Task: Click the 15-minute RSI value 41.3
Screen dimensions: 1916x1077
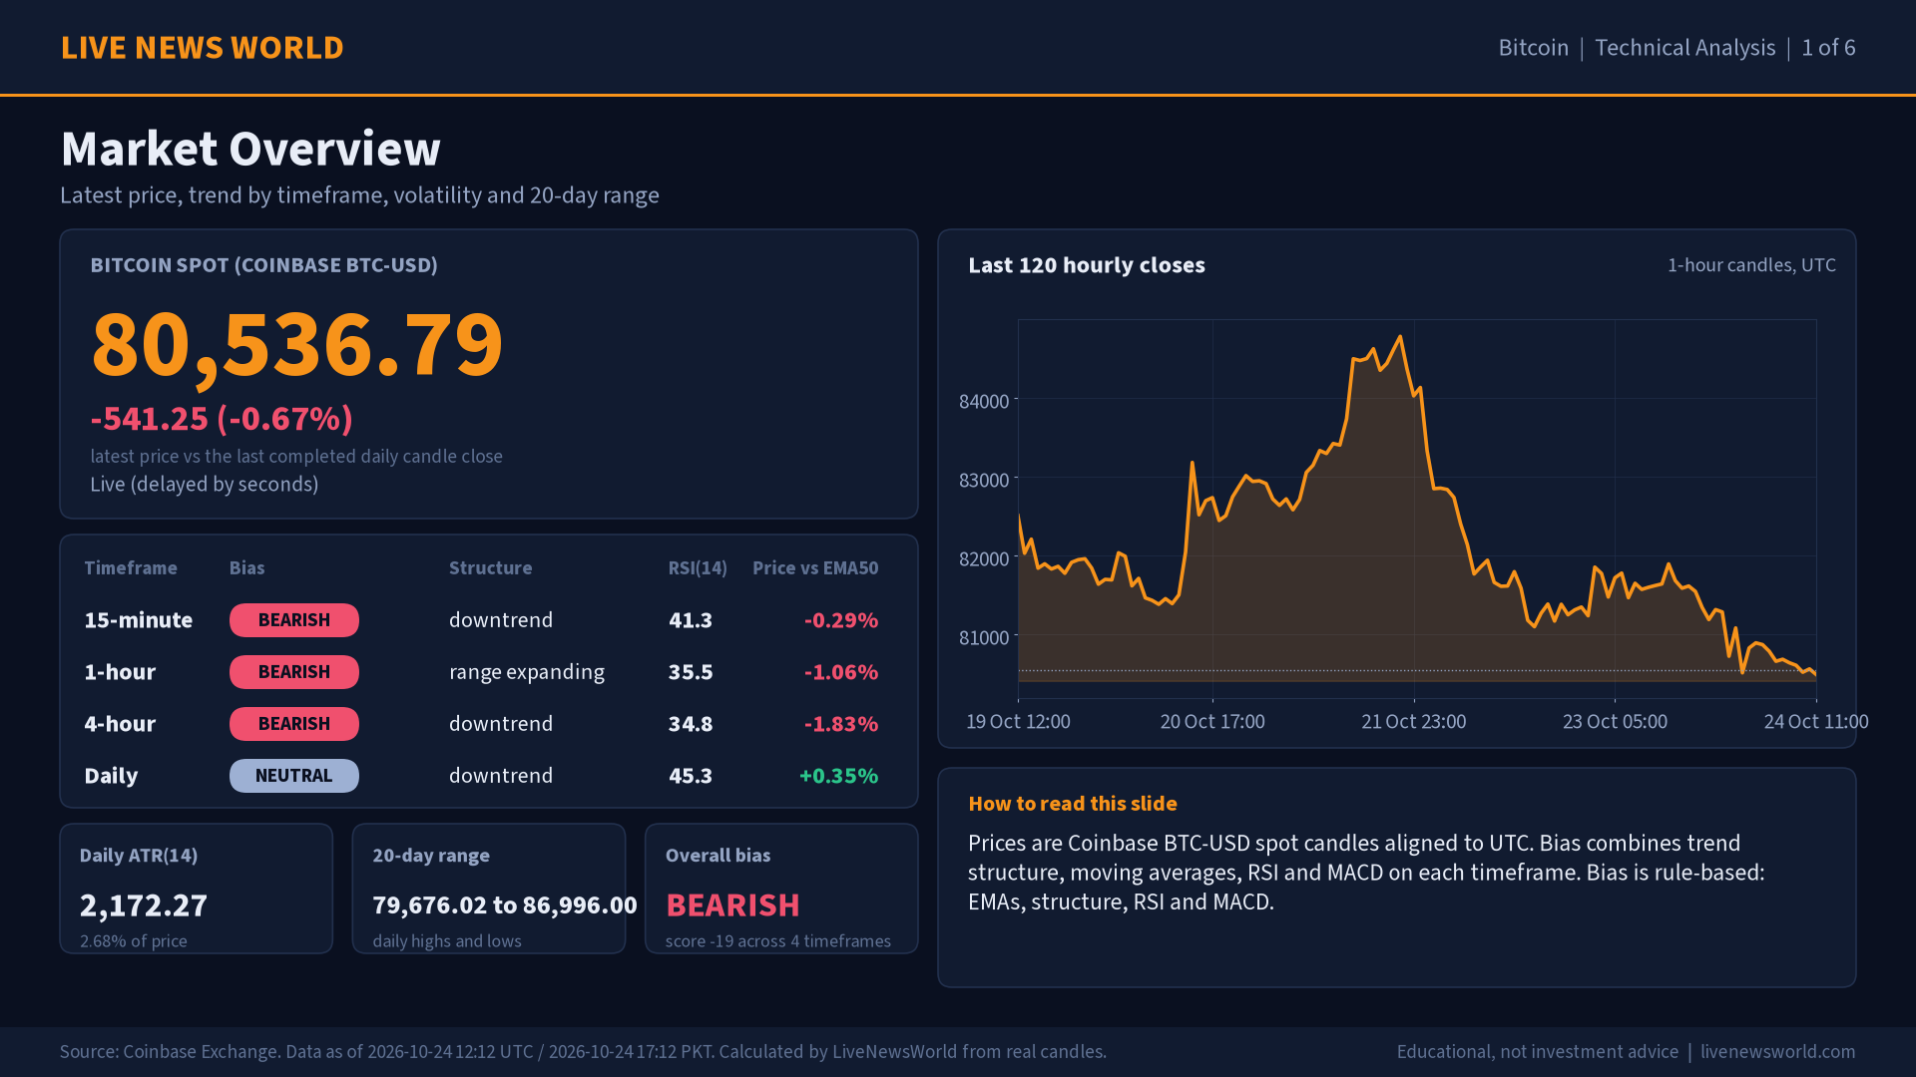Action: coord(691,620)
